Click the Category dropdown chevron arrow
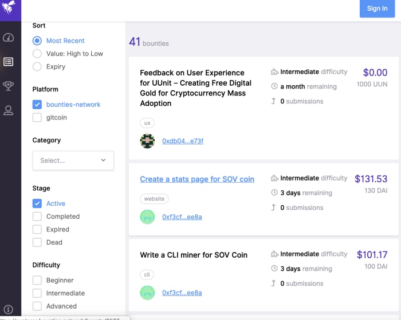The image size is (401, 320). (x=103, y=160)
